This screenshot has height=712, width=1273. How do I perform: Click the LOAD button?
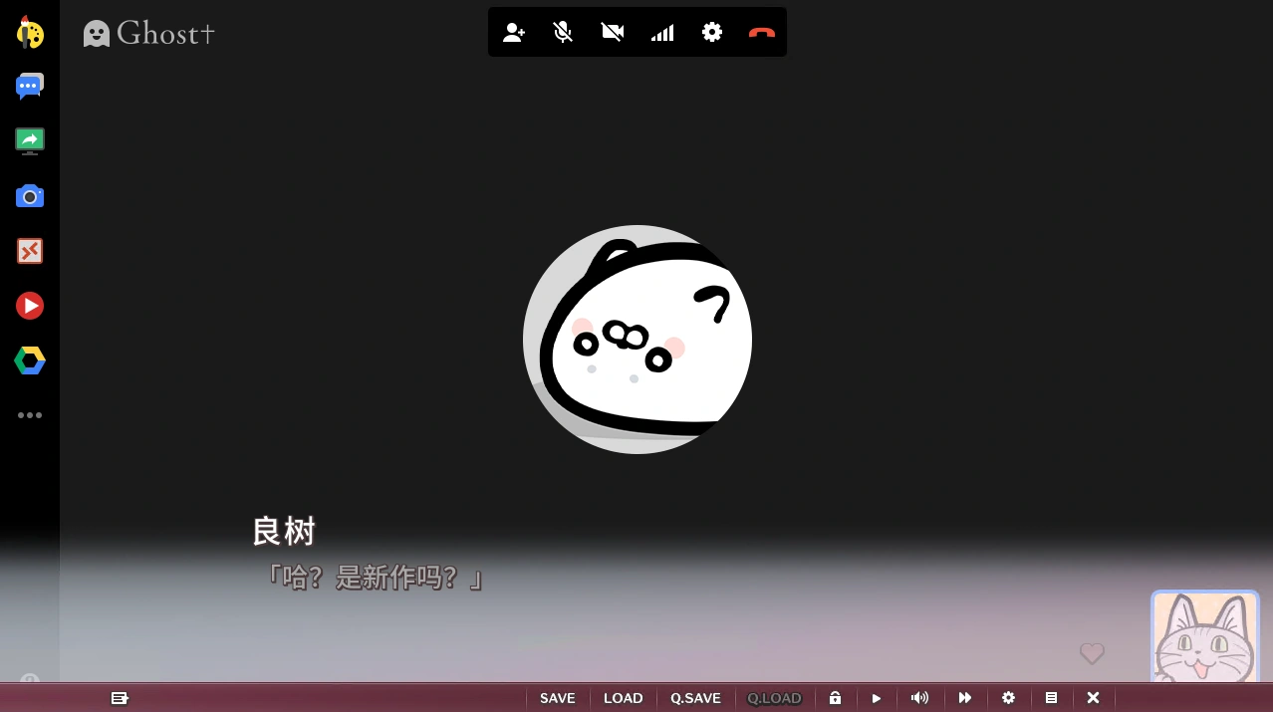[623, 698]
